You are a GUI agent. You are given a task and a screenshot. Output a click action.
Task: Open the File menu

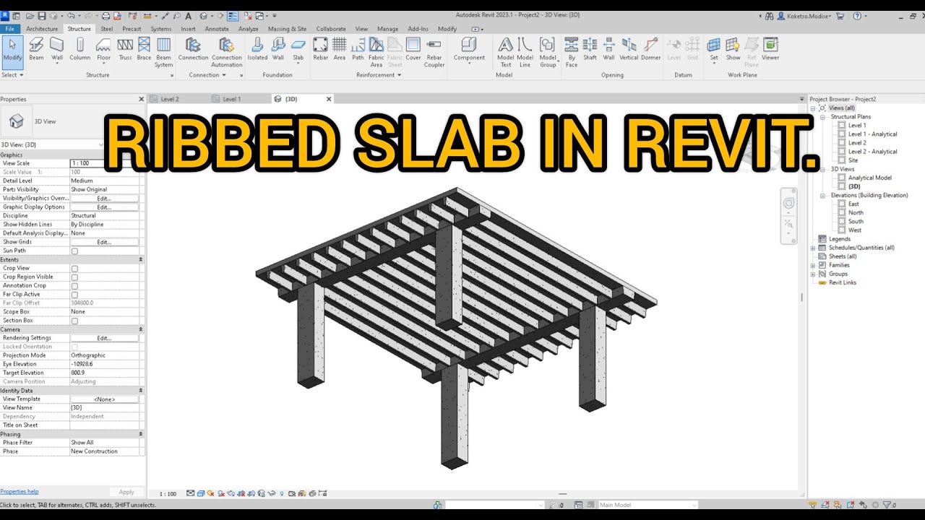[x=10, y=29]
